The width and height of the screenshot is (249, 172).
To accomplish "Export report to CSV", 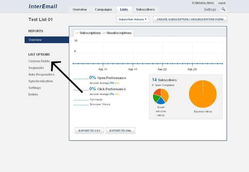I will (89, 130).
